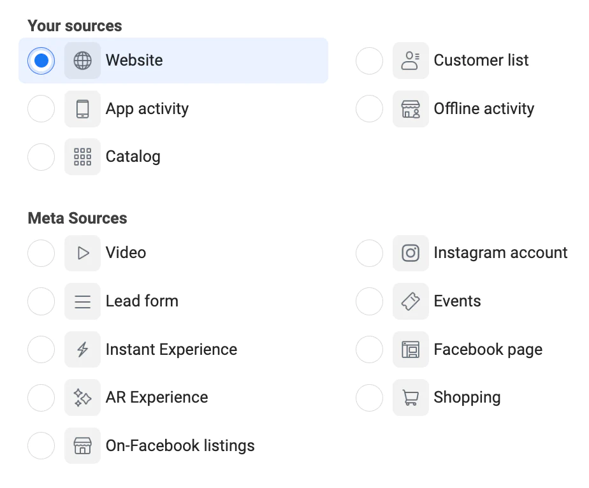Viewport: 589px width, 488px height.
Task: Click the Events ticket icon
Action: point(411,301)
